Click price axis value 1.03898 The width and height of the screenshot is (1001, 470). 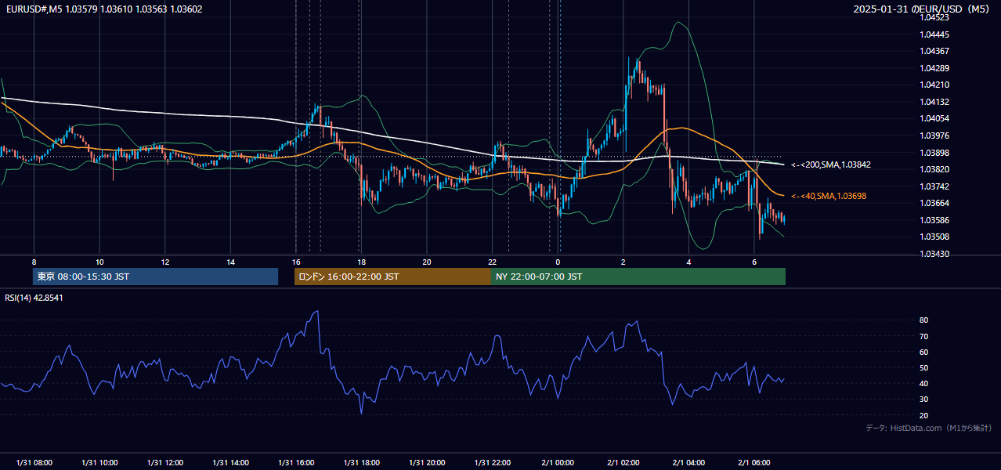click(x=934, y=152)
